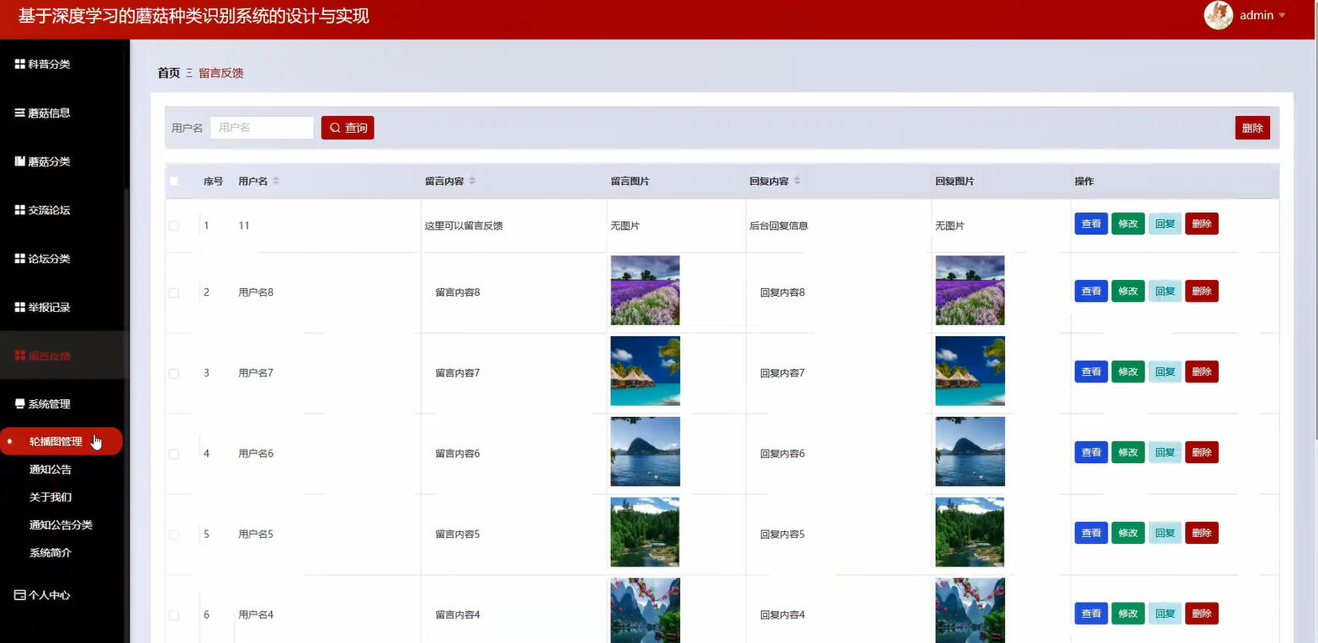Open 关于我们 submenu item
1318x643 pixels.
50,497
